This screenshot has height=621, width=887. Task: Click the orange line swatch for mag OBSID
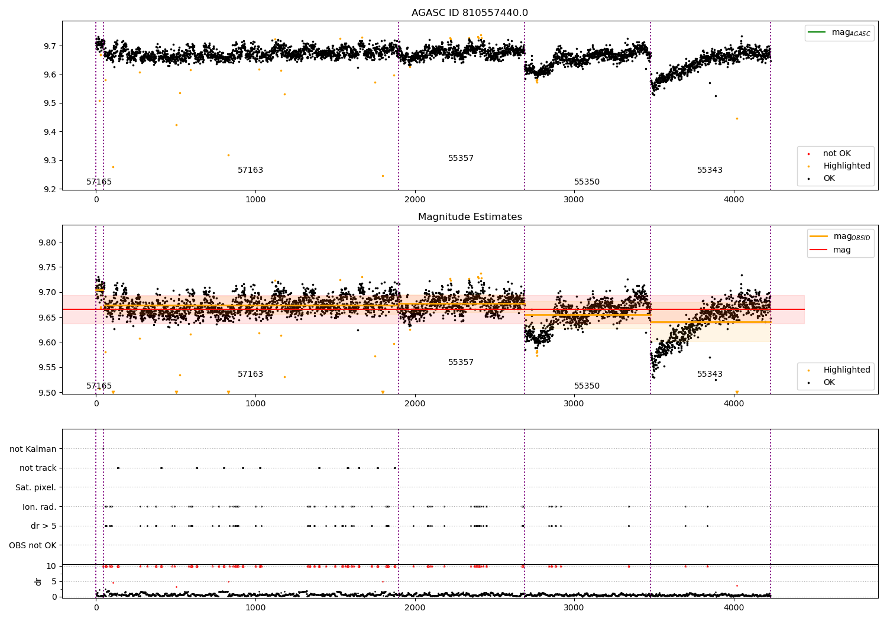click(818, 237)
